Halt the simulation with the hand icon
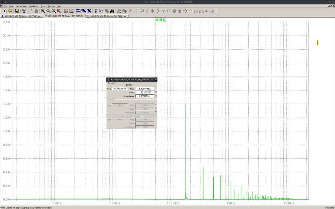 (36, 11)
